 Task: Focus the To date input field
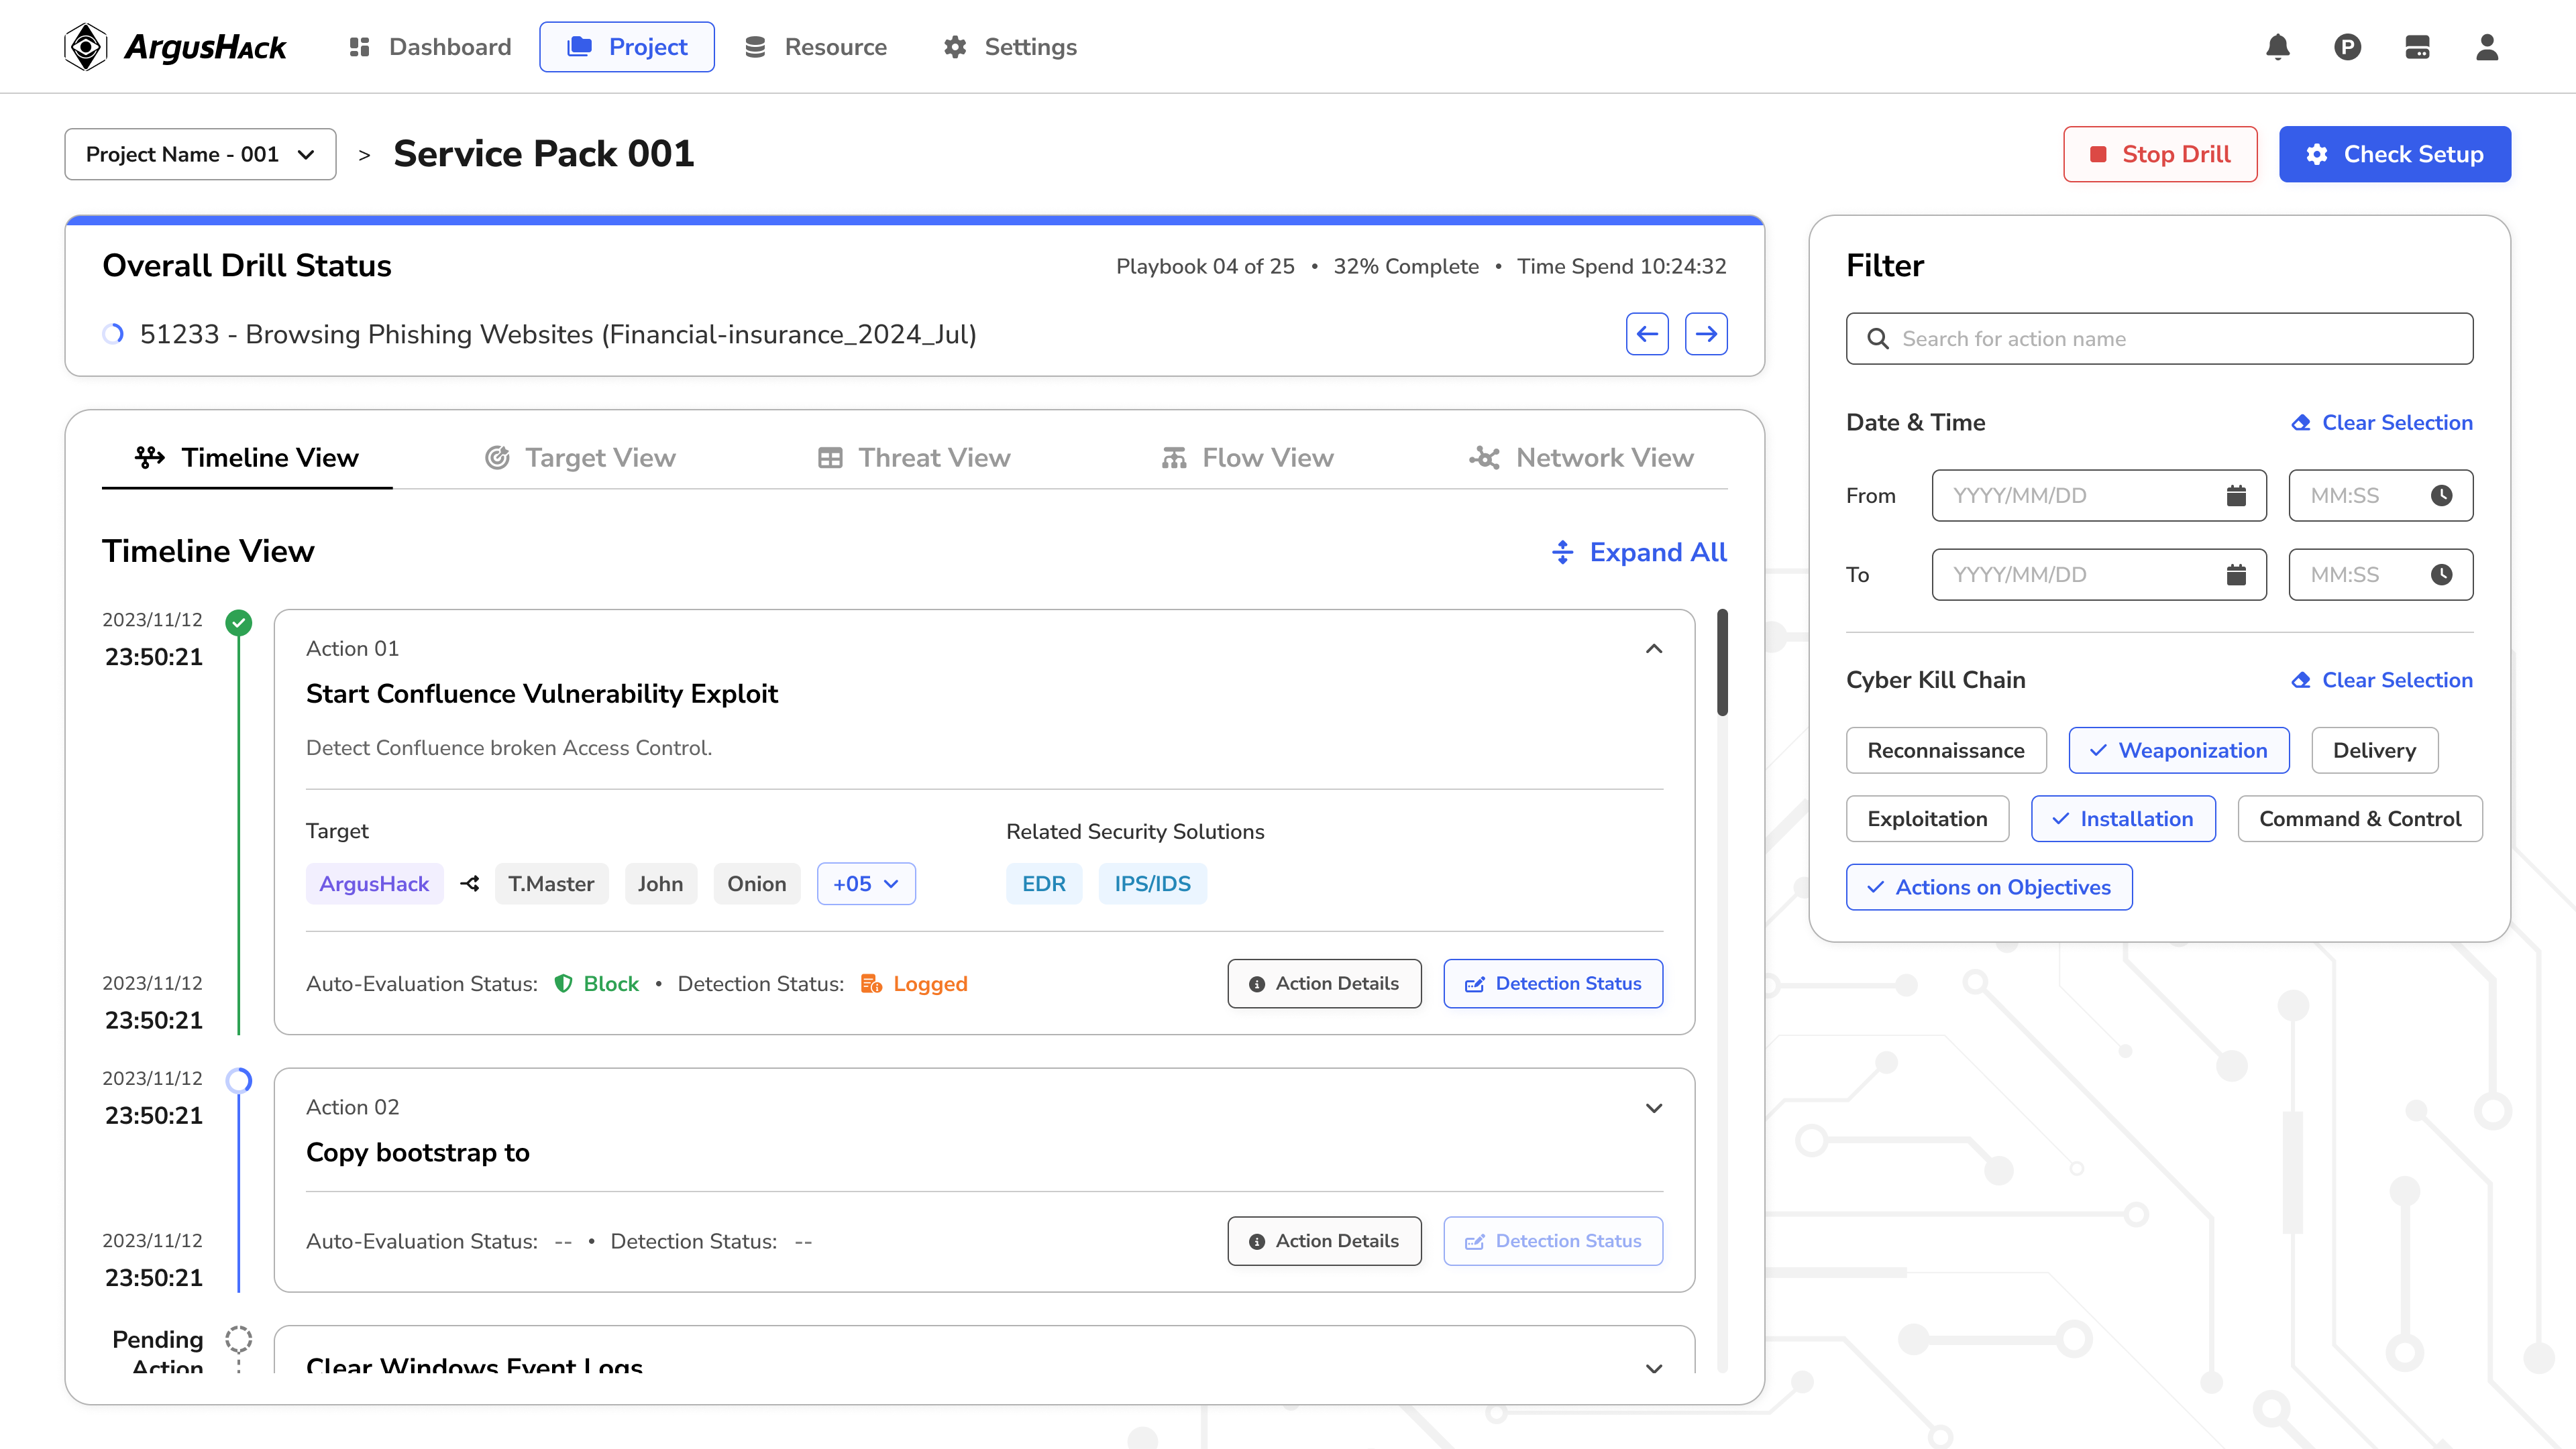[2099, 575]
